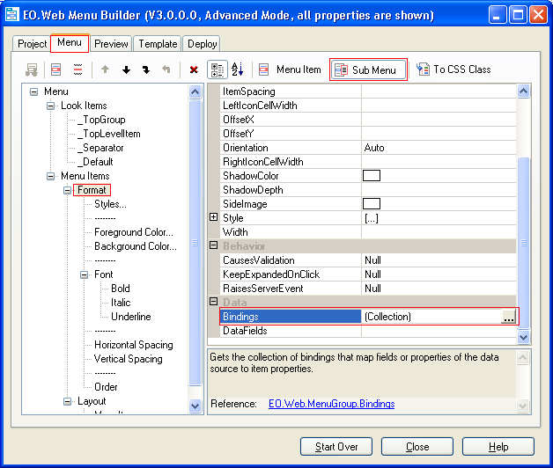Click the red separator lines toolbar icon
The height and width of the screenshot is (468, 553).
click(x=78, y=69)
